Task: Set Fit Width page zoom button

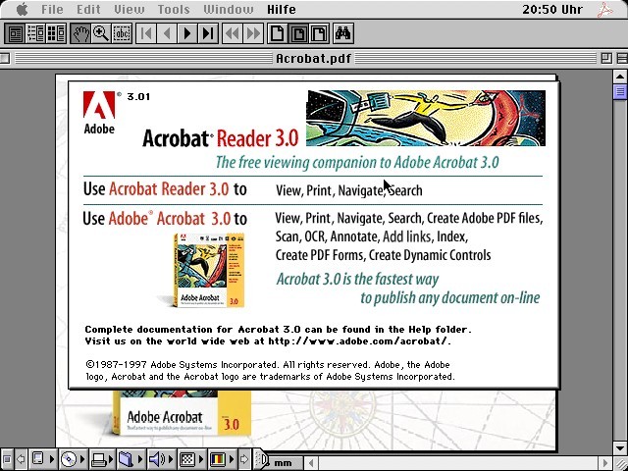Action: point(319,34)
